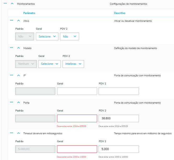Collapse the Timeout de envio row
Image resolution: width=174 pixels, height=160 pixels.
point(19,133)
